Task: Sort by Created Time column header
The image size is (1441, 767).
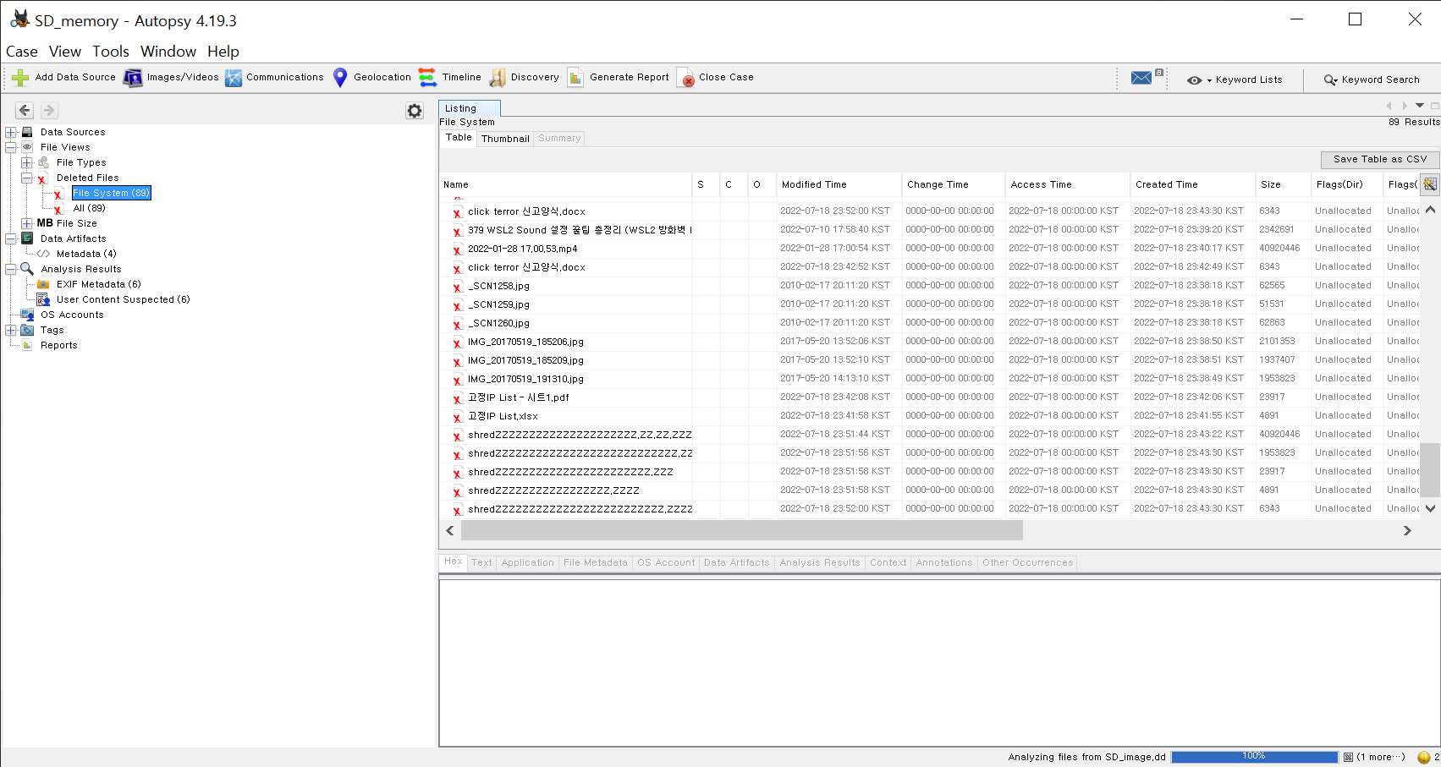Action: 1192,184
